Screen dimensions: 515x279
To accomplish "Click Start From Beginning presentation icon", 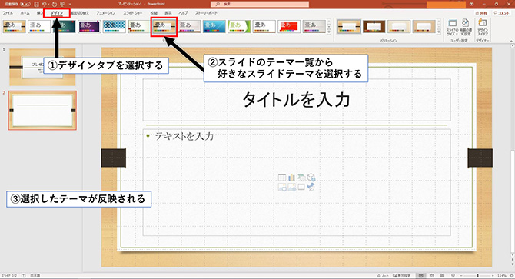I will 62,5.
